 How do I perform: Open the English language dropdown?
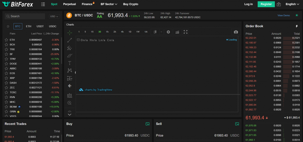coord(292,4)
